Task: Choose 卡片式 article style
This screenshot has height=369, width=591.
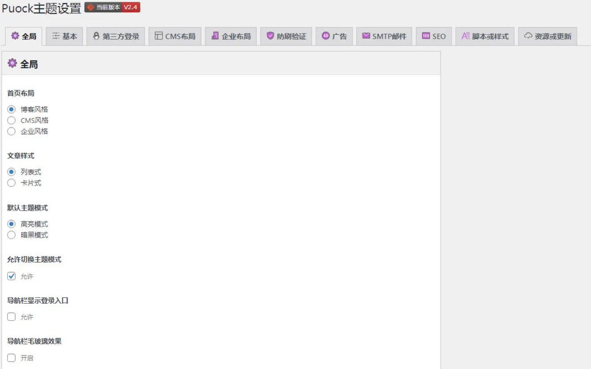Action: [12, 183]
